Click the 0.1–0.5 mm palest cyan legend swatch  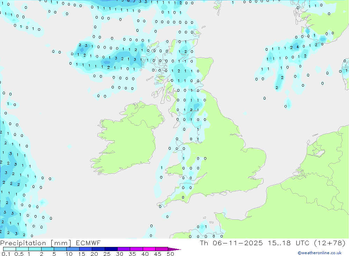click(x=9, y=249)
